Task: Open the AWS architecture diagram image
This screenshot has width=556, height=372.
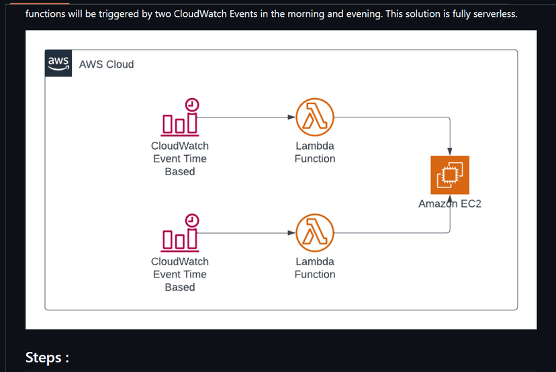Action: [281, 180]
